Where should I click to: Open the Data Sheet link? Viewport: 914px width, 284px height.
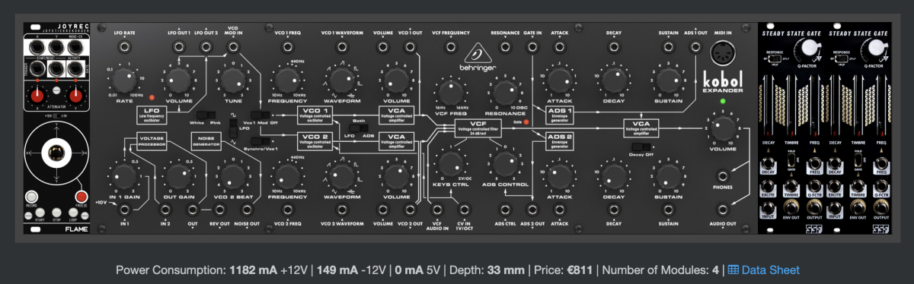764,270
